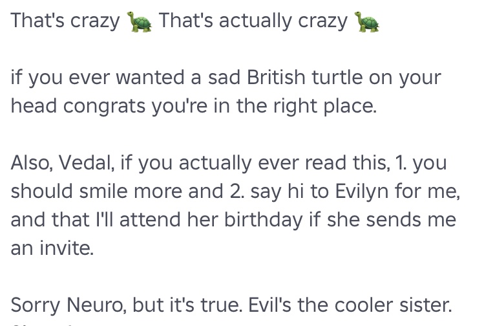Image resolution: width=495 pixels, height=326 pixels.
Task: Click the word "congrats"
Action: click(104, 107)
